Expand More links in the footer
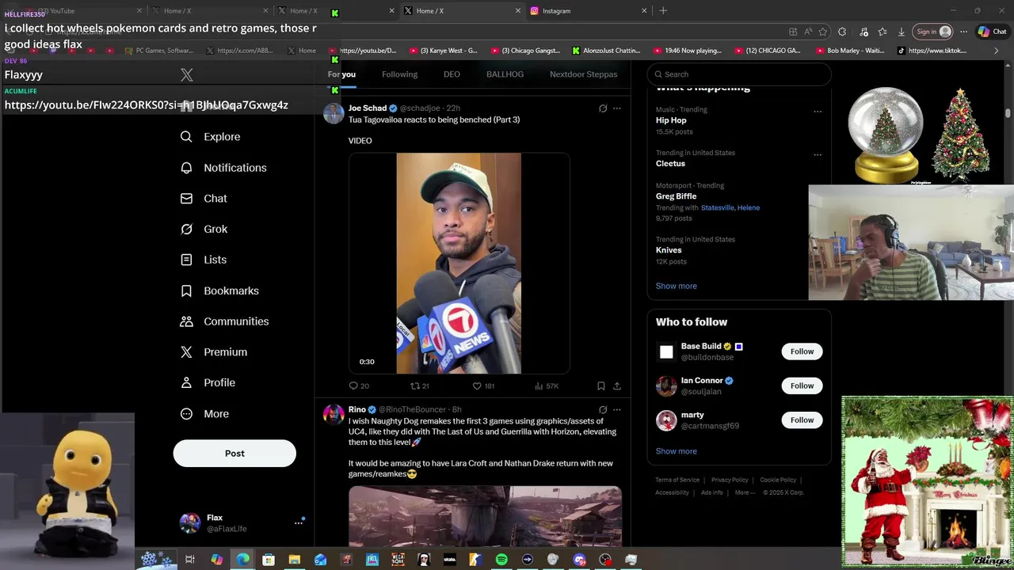Screen dimensions: 1014x570 (745, 492)
